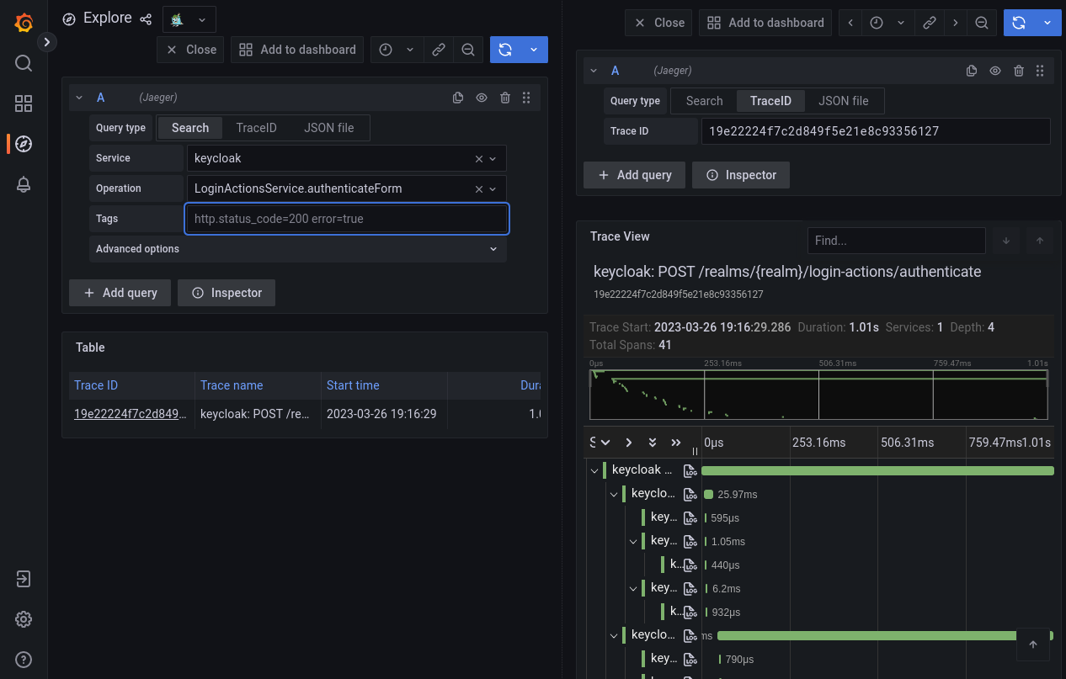Open Alerting bell icon in sidebar

coord(23,184)
